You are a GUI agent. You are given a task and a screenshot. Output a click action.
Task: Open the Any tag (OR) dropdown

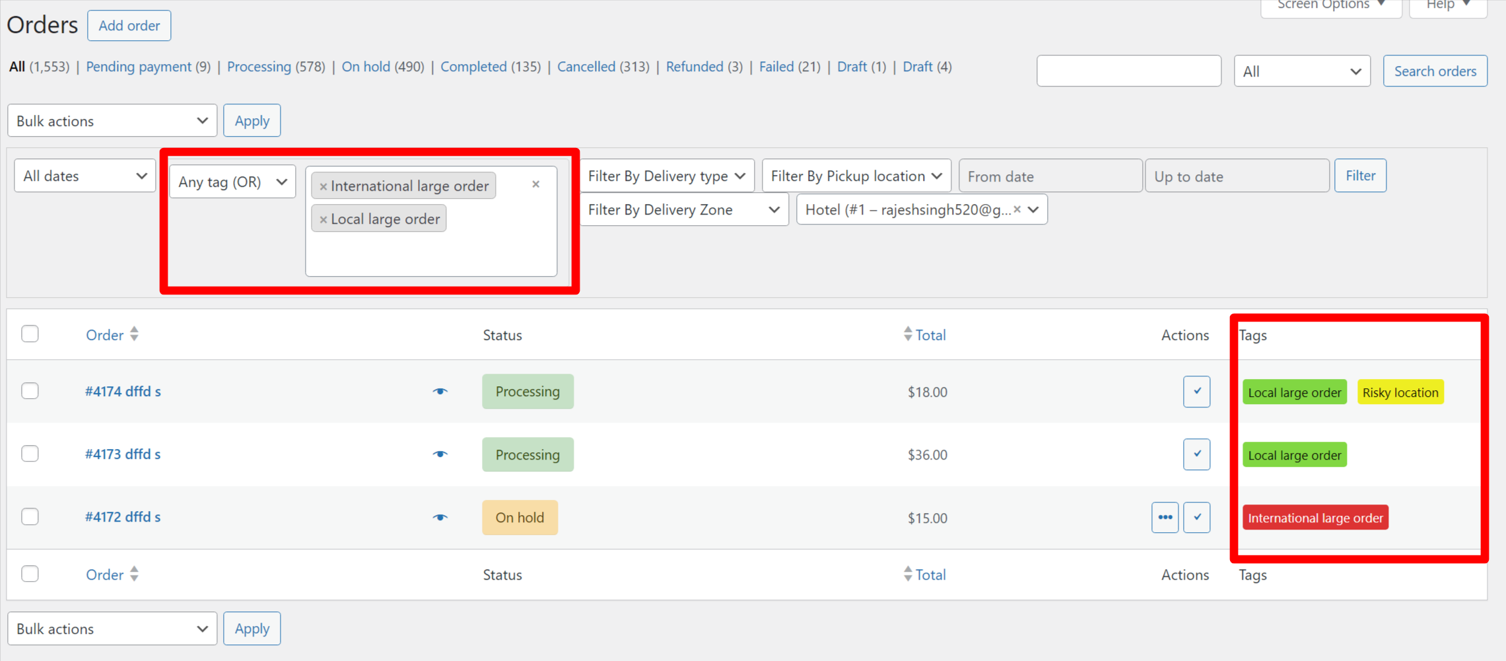click(x=232, y=182)
